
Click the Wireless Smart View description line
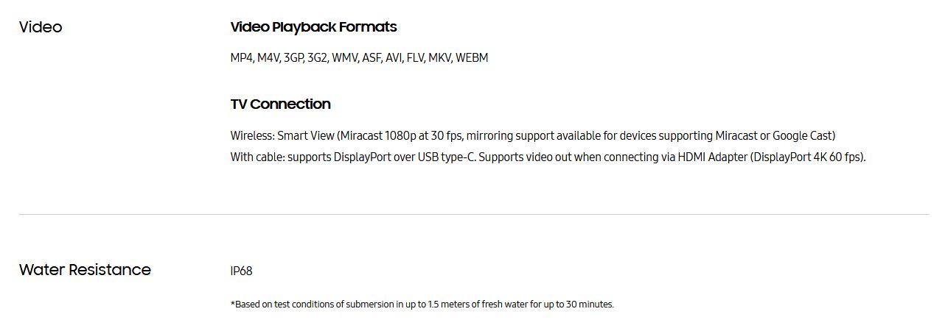click(x=533, y=136)
